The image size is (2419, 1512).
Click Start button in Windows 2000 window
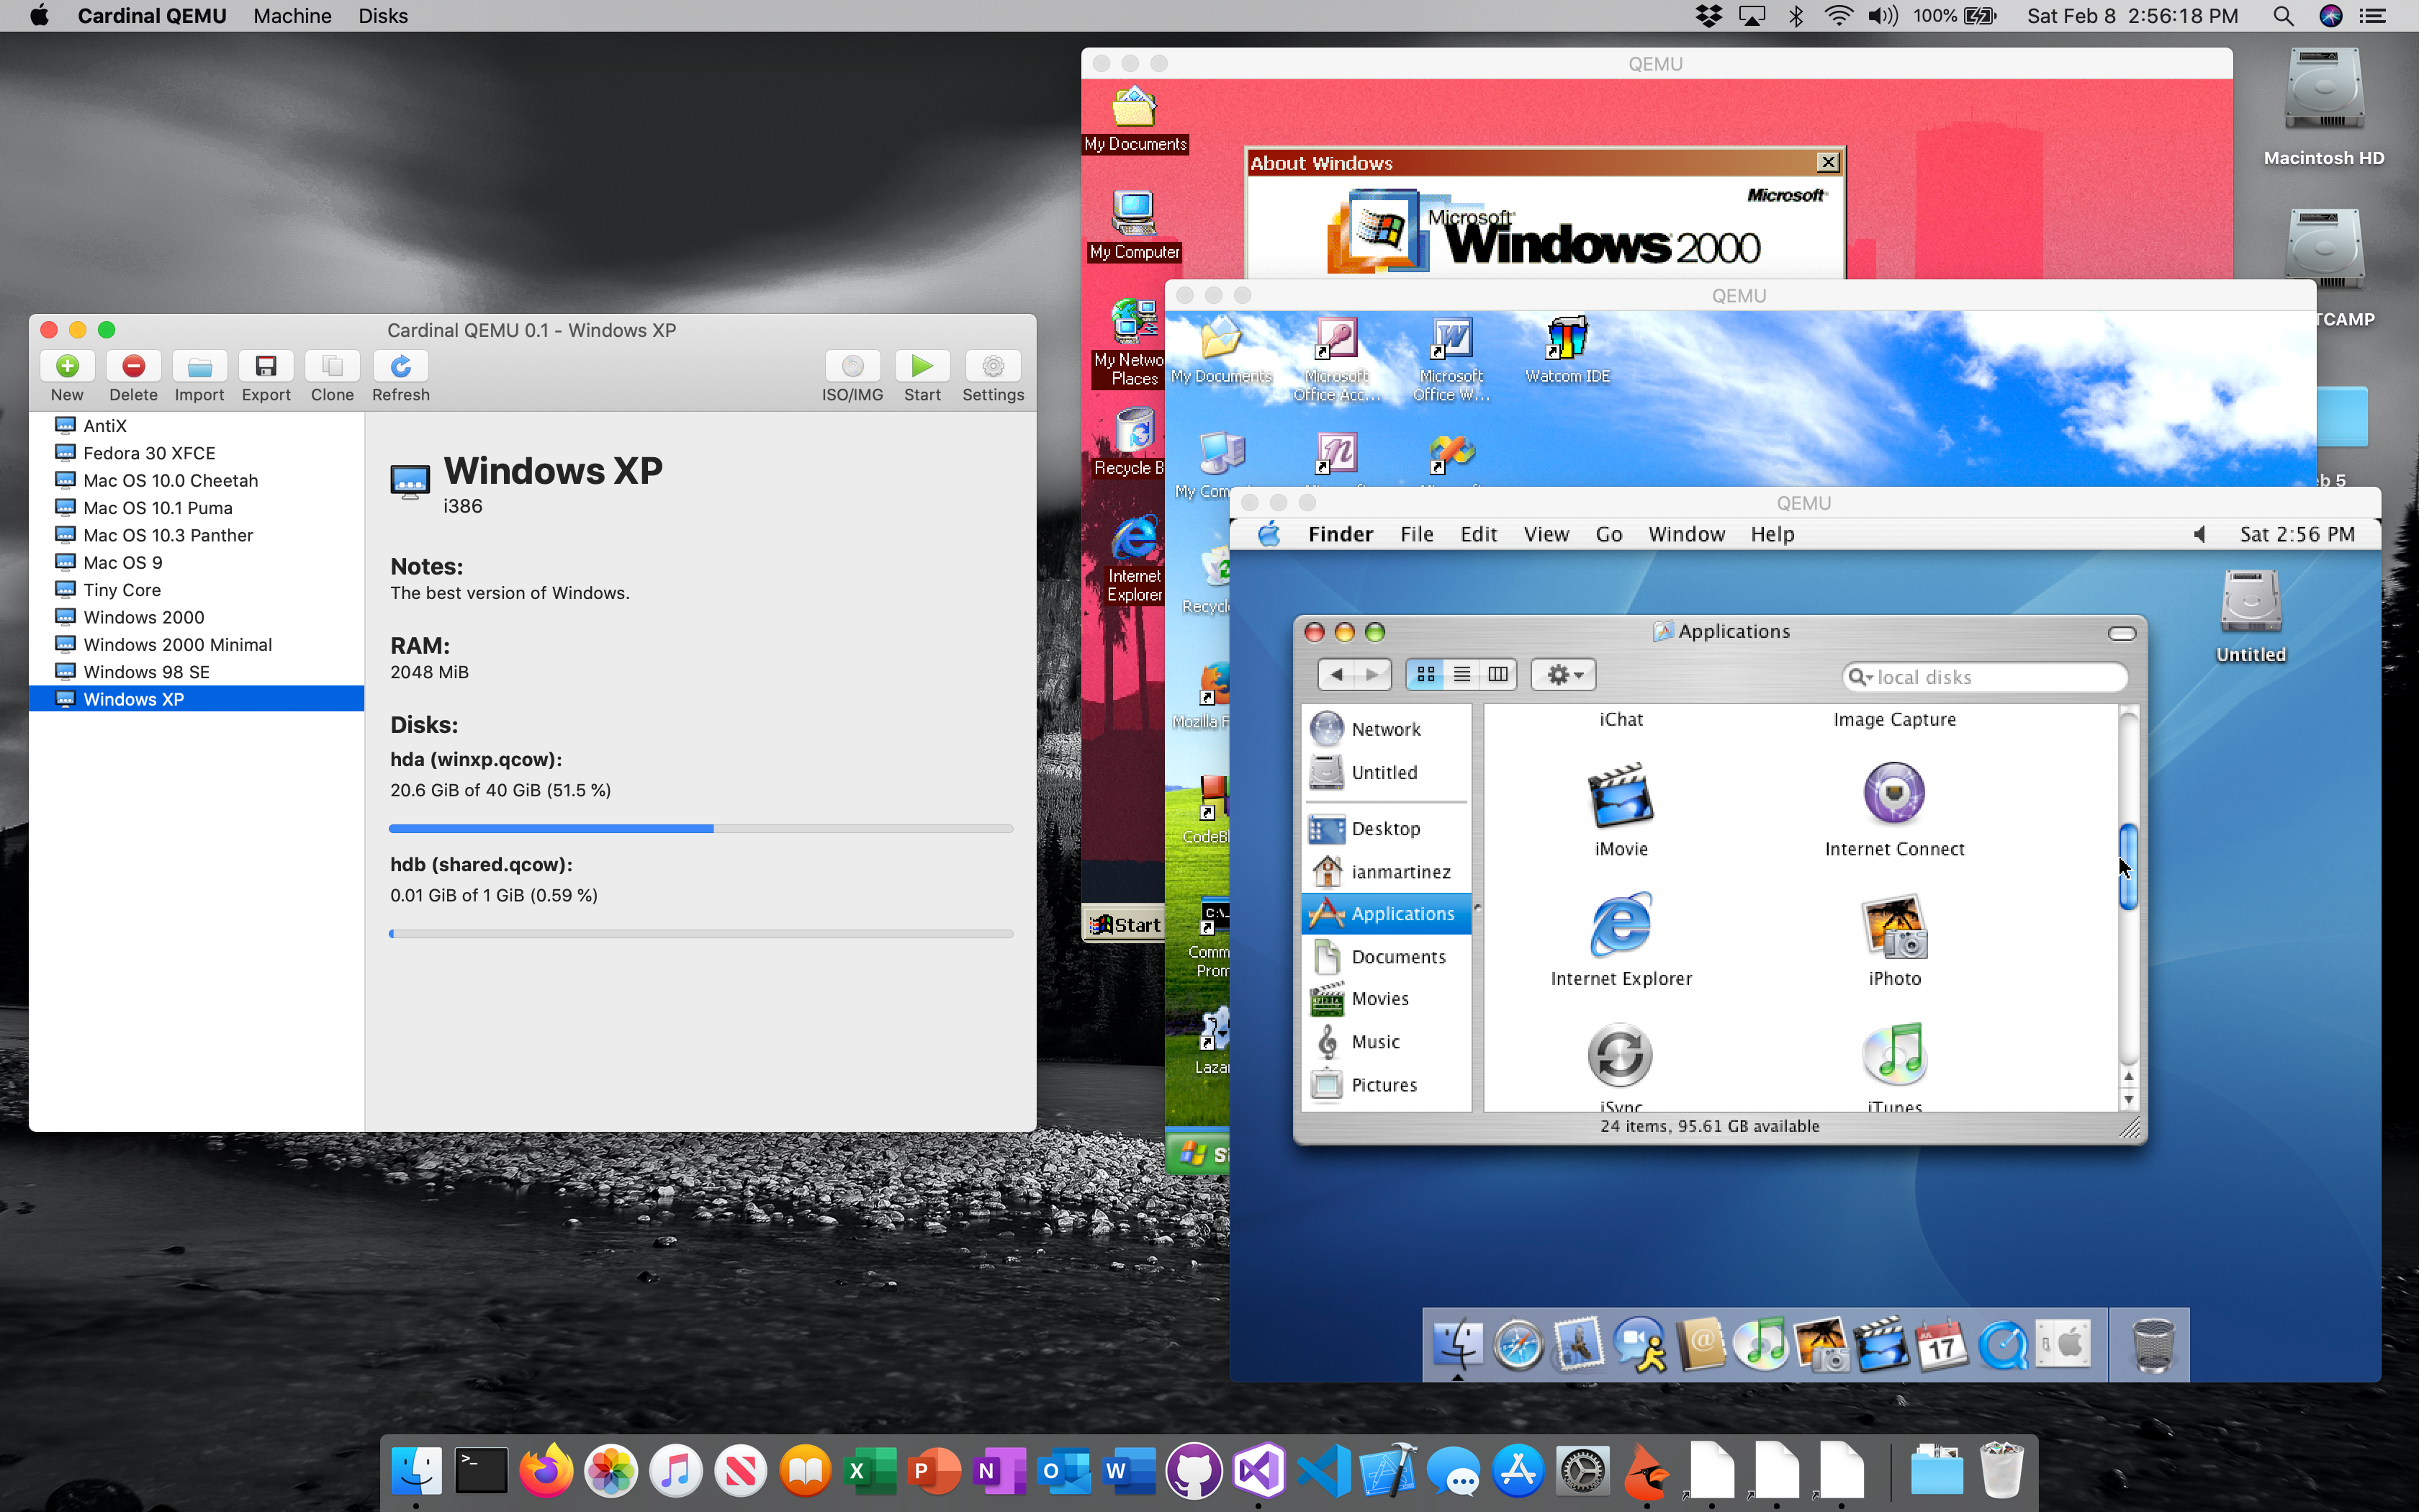(x=1125, y=925)
